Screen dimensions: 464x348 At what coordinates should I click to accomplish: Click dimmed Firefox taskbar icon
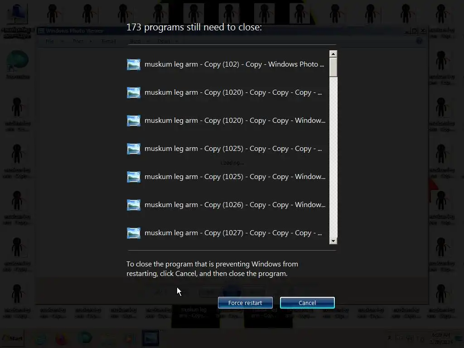(62, 338)
